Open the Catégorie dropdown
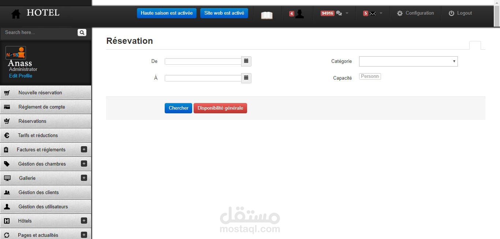500x239 pixels. click(x=408, y=61)
